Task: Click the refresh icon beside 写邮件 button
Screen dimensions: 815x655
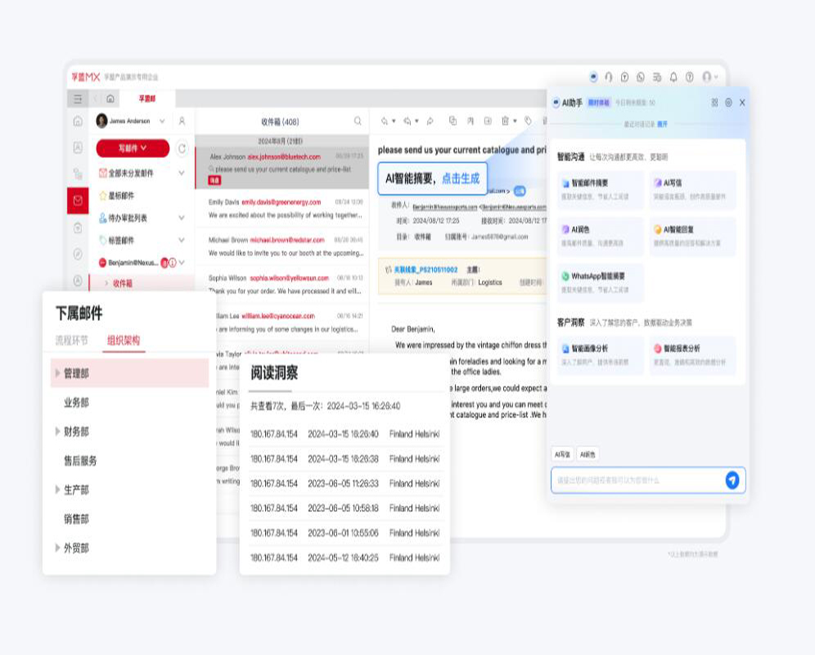Action: tap(182, 148)
